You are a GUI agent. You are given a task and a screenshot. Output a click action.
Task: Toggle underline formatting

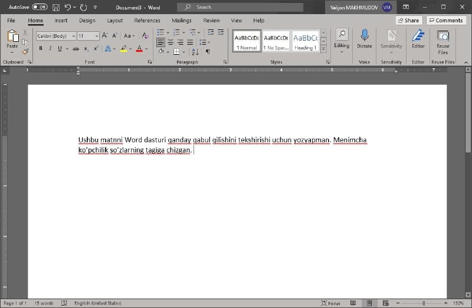[60, 48]
